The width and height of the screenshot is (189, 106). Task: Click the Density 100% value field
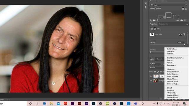pyautogui.click(x=180, y=42)
